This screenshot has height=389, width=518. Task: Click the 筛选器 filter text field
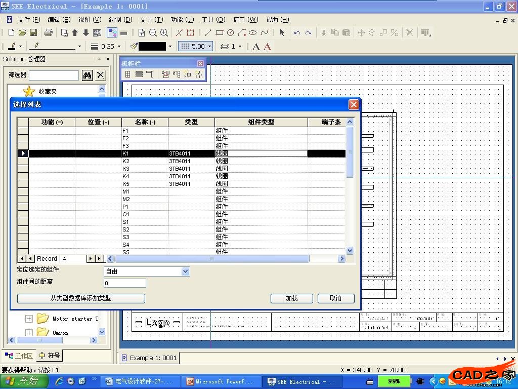pyautogui.click(x=54, y=75)
